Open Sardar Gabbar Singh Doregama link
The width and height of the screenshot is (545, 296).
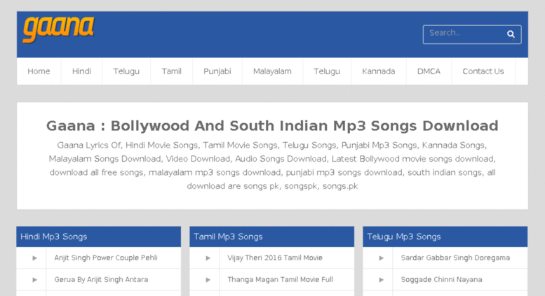(x=455, y=258)
